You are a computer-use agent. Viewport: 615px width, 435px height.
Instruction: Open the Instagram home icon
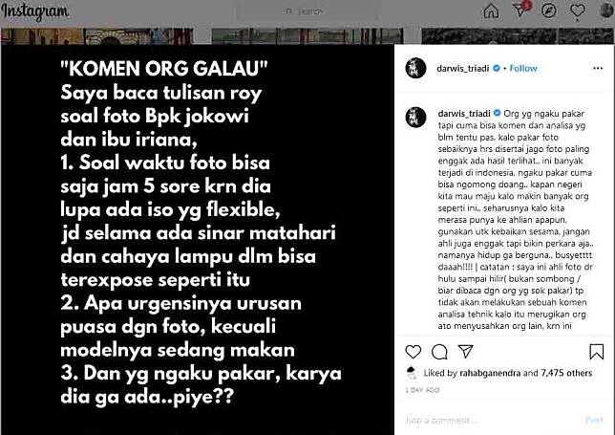click(x=491, y=11)
